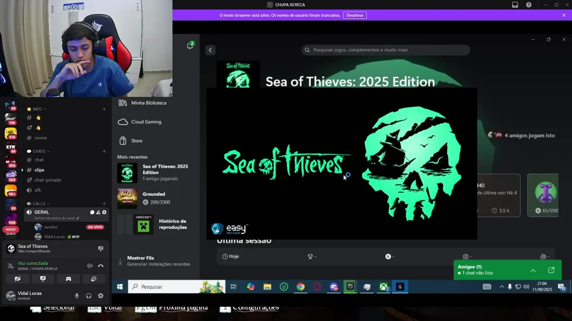Click Definir um status do canal
This screenshot has width=572, height=321.
tap(57, 218)
